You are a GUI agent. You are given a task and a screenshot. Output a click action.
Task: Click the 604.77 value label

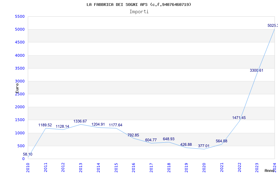(151, 140)
